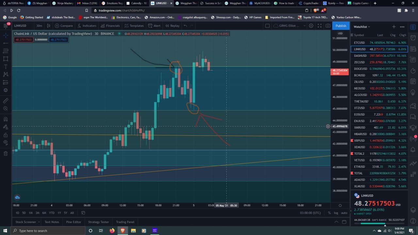Open the emoji icons tool
The image size is (418, 235).
point(6,90)
